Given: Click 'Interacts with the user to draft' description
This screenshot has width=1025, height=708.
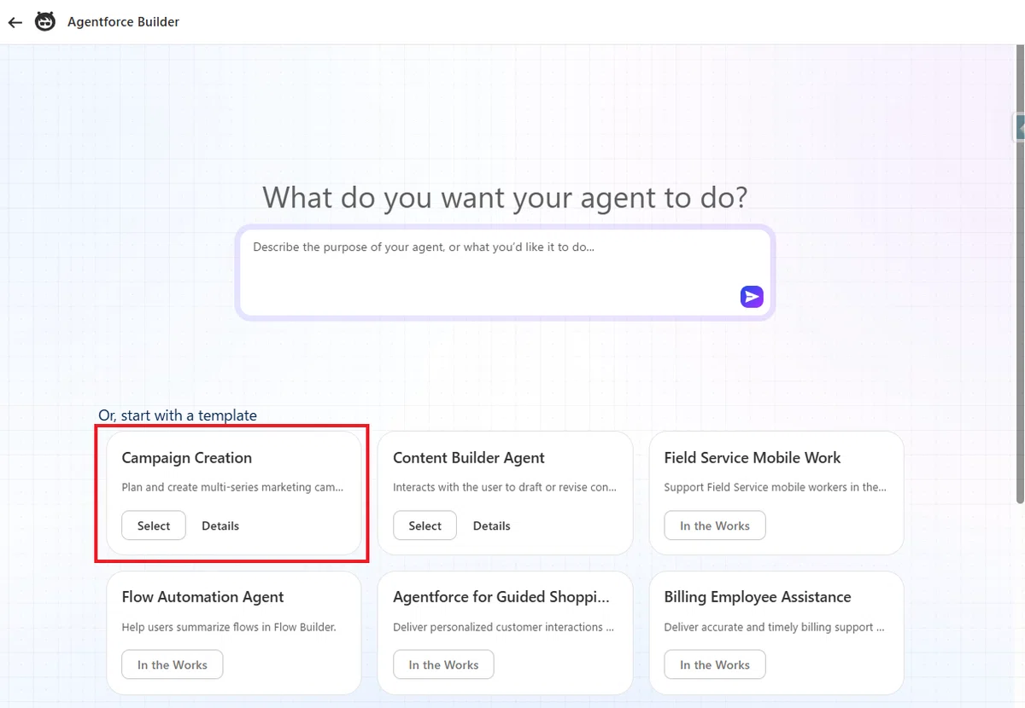Looking at the screenshot, I should [505, 488].
